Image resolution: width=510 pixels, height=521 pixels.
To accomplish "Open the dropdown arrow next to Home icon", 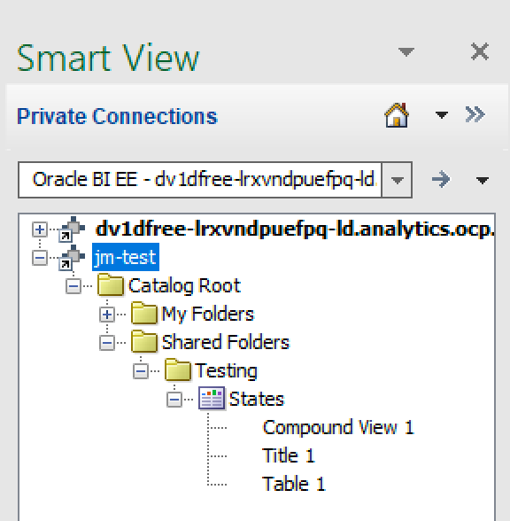I will (442, 115).
